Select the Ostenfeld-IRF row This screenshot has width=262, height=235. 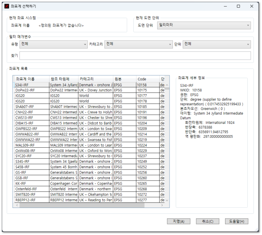point(90,189)
